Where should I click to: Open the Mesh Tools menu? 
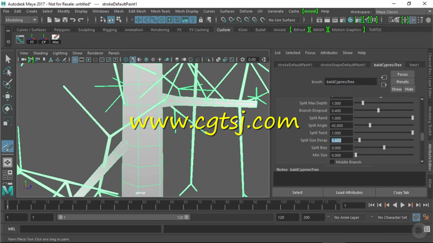160,11
